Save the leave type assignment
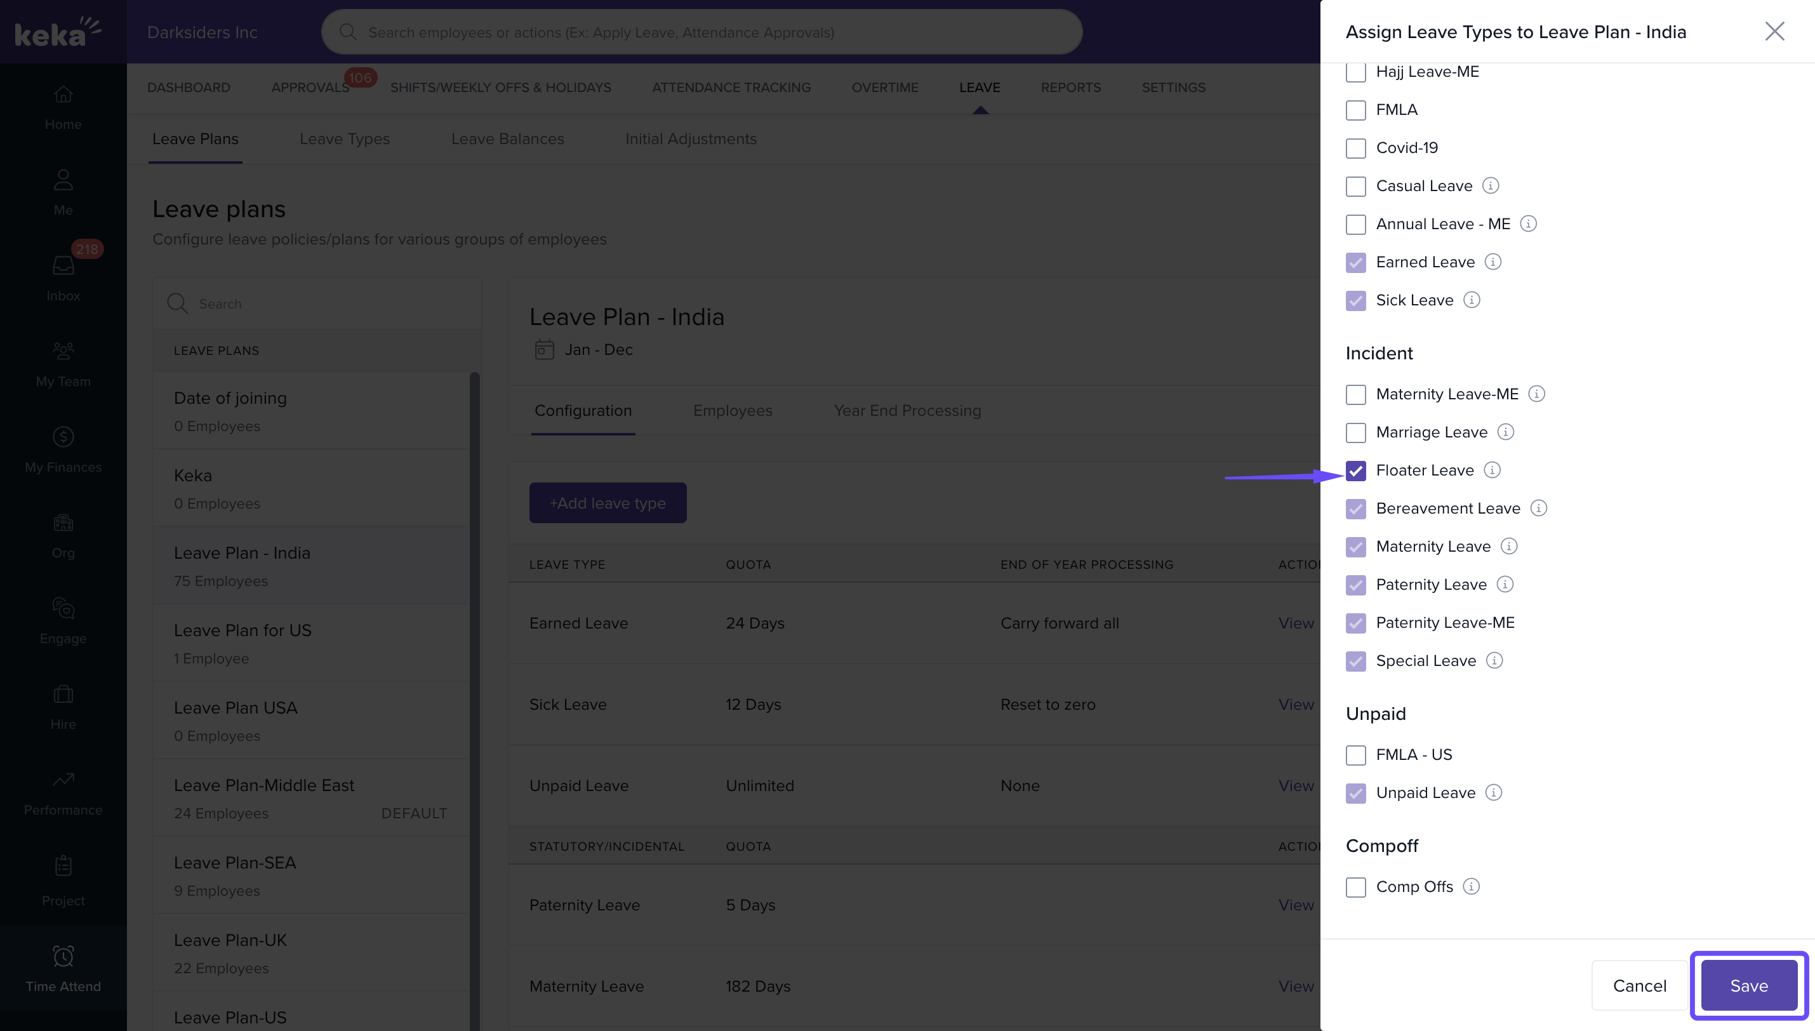Screen dimensions: 1815x1031 click(1748, 986)
